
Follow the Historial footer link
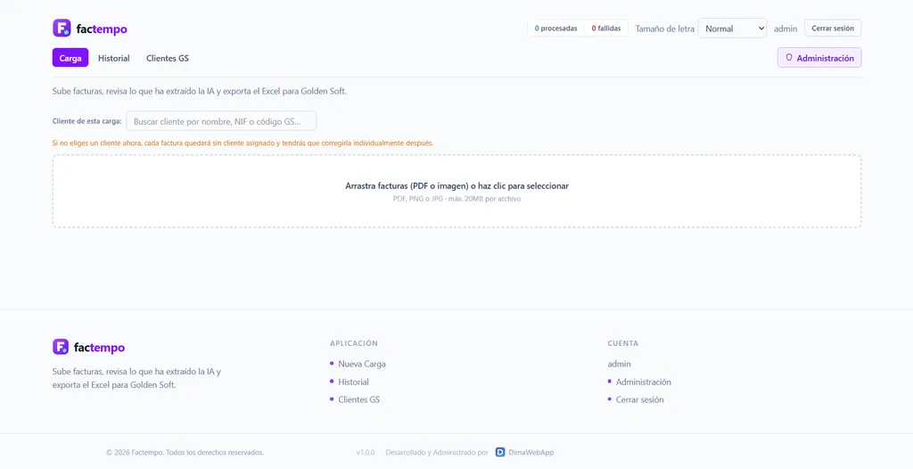click(353, 382)
